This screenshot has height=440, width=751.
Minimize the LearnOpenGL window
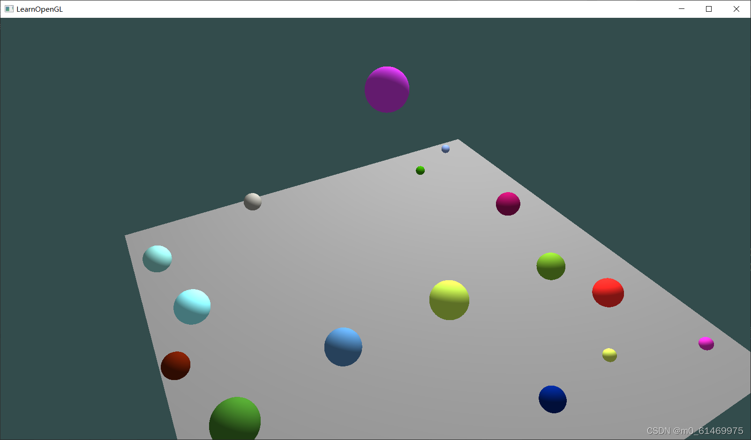pos(682,9)
